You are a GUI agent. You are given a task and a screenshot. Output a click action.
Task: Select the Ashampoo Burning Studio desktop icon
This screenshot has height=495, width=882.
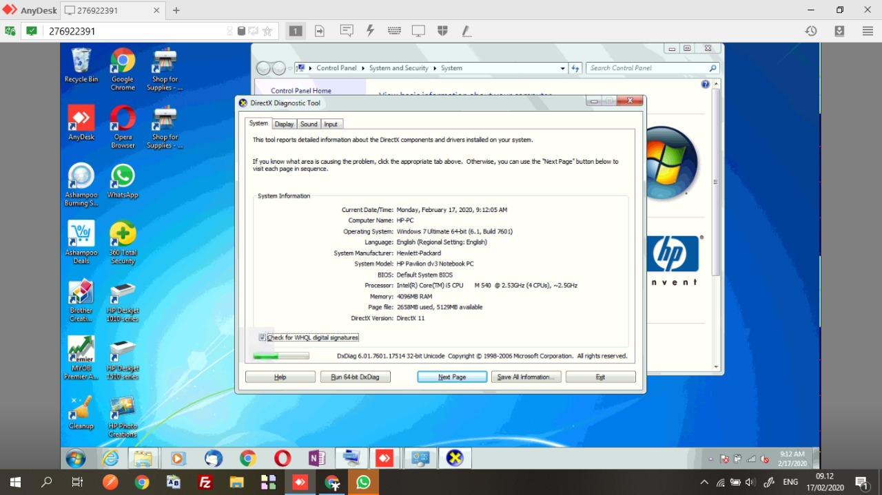[81, 185]
